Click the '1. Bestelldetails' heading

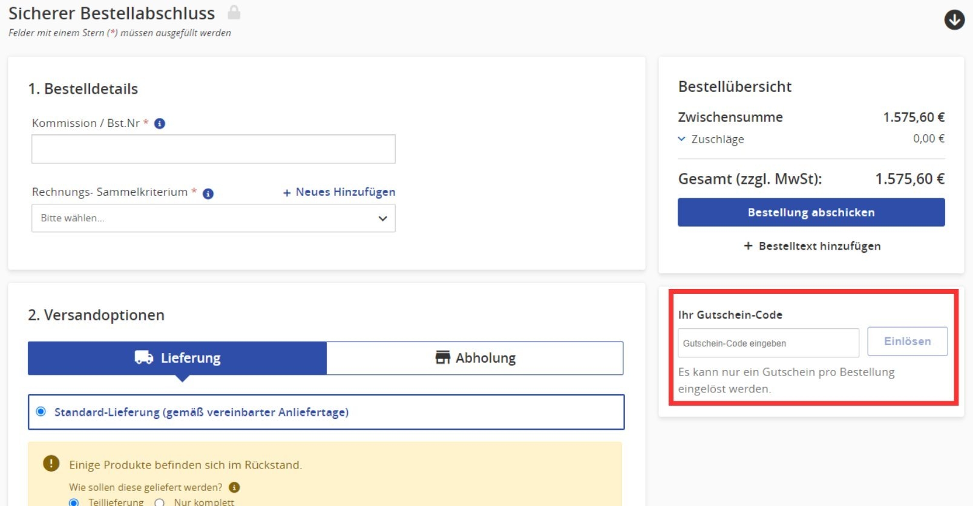(83, 89)
